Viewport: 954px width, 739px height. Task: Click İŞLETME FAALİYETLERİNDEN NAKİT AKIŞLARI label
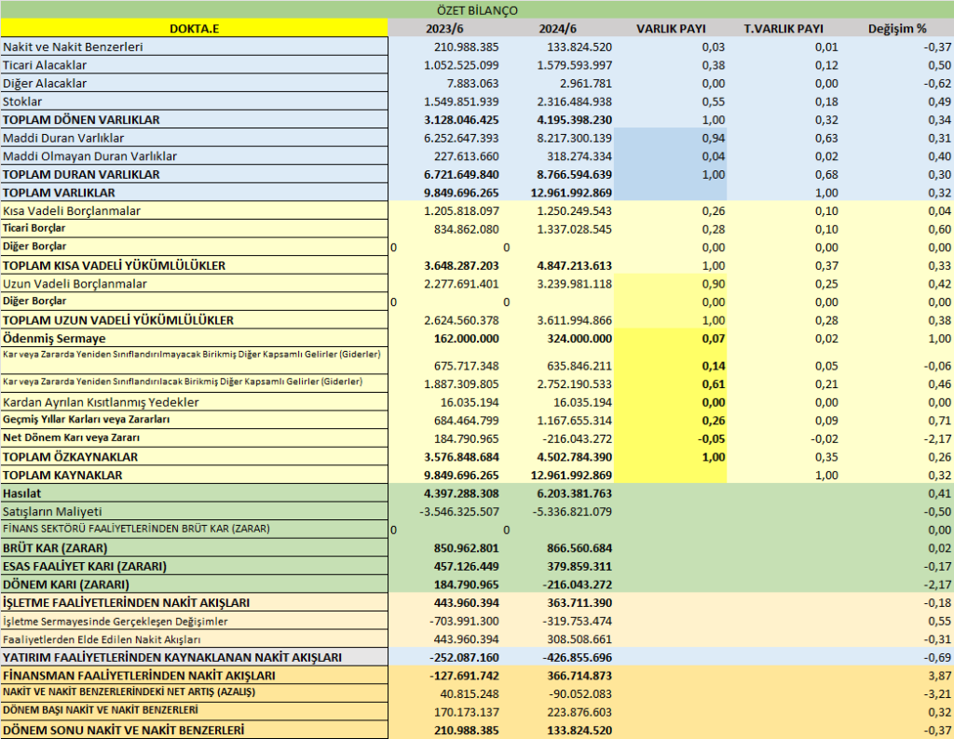click(x=194, y=603)
